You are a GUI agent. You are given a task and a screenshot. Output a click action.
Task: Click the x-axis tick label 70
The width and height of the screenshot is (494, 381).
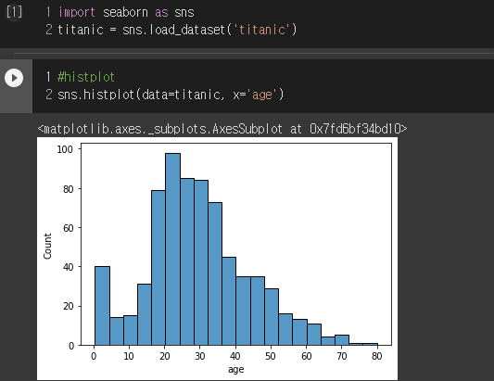tap(341, 356)
